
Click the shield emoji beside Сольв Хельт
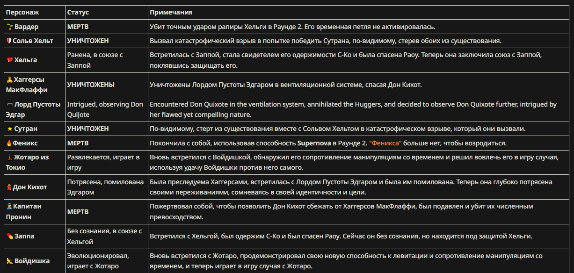click(x=9, y=41)
